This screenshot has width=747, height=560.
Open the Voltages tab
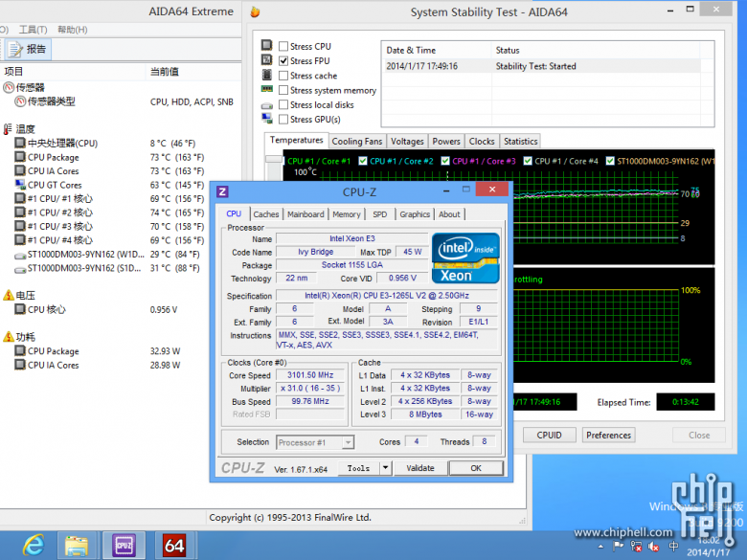pos(407,142)
